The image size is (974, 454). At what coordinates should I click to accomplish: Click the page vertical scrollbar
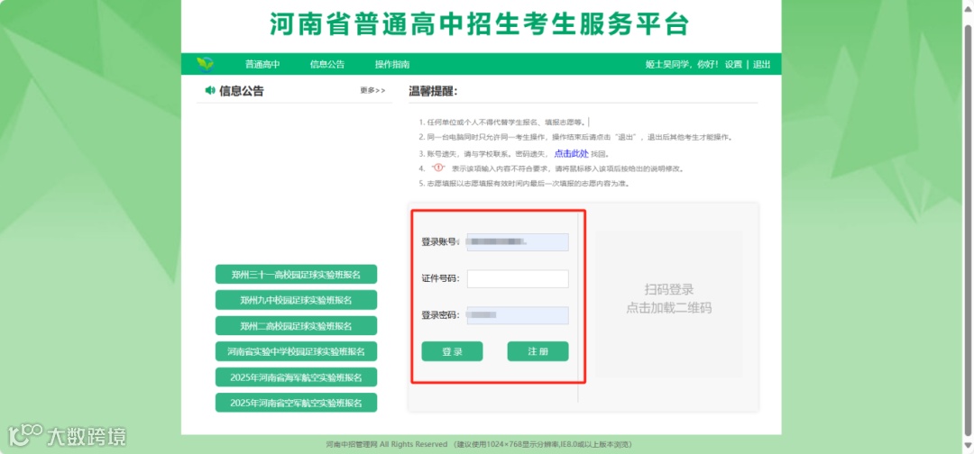point(968,230)
